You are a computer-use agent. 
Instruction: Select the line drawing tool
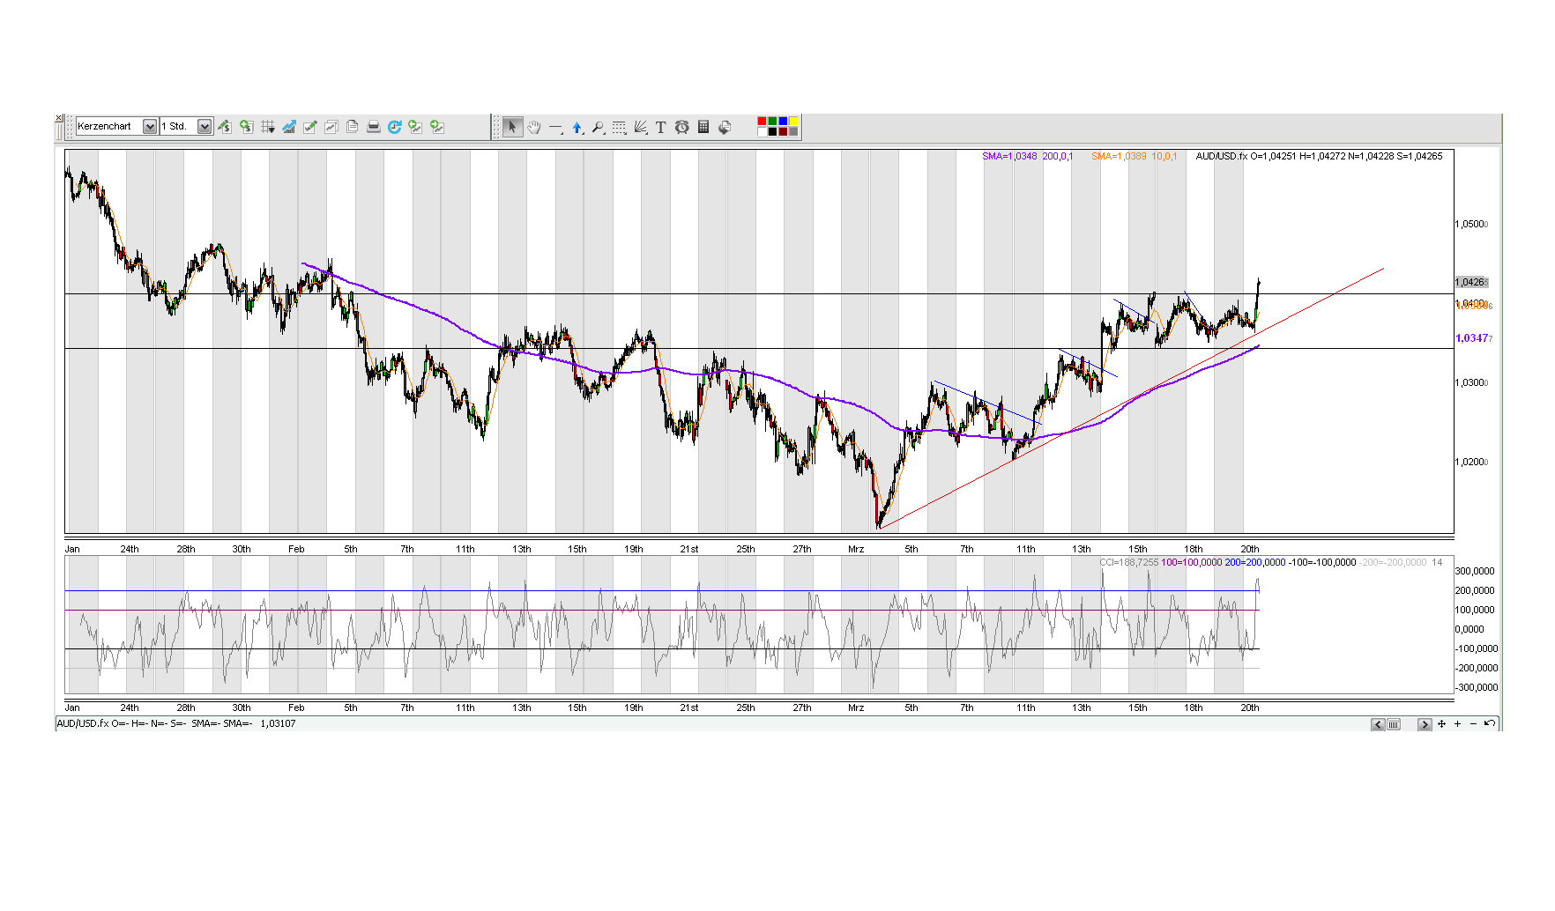[555, 128]
